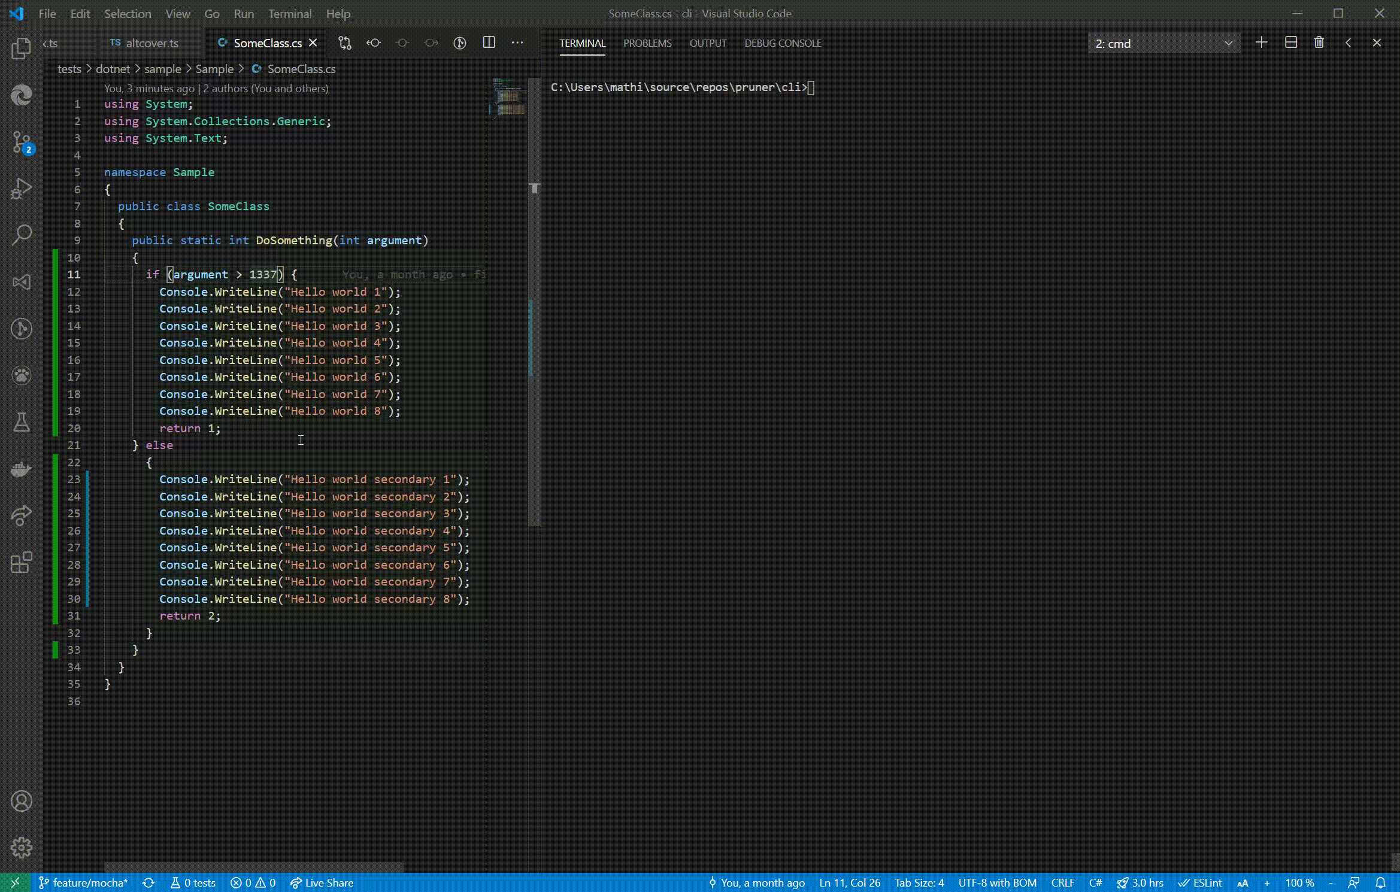Click the feature/mocha* branch in status bar
Image resolution: width=1400 pixels, height=892 pixels.
tap(84, 882)
